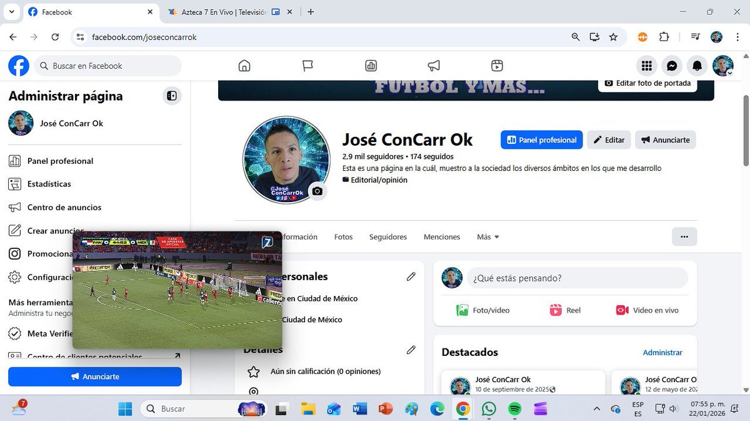The height and width of the screenshot is (421, 750).
Task: Click the browser zoom magnifier icon in address bar
Action: click(x=576, y=37)
